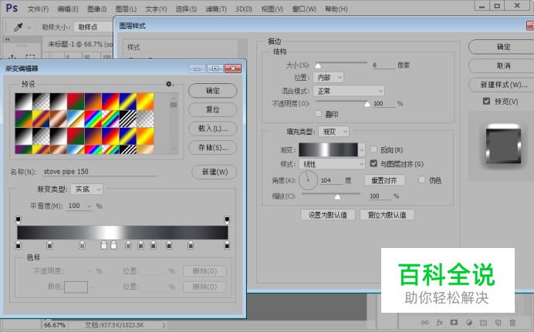Select the diagonal transparent stripes preset in second row

click(128, 119)
